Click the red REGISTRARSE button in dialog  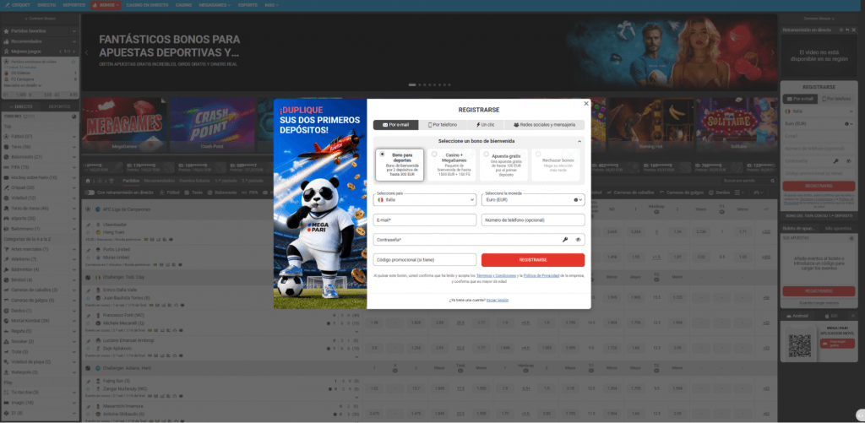[533, 260]
